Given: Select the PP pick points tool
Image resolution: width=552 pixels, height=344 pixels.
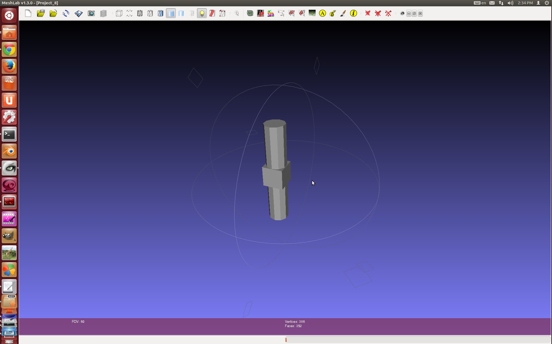Looking at the screenshot, I should tap(260, 13).
